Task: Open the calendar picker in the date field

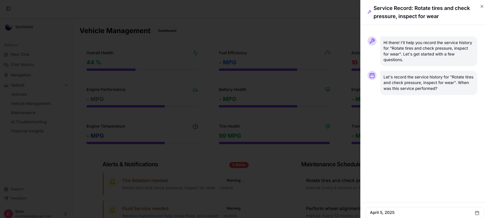Action: pyautogui.click(x=477, y=212)
